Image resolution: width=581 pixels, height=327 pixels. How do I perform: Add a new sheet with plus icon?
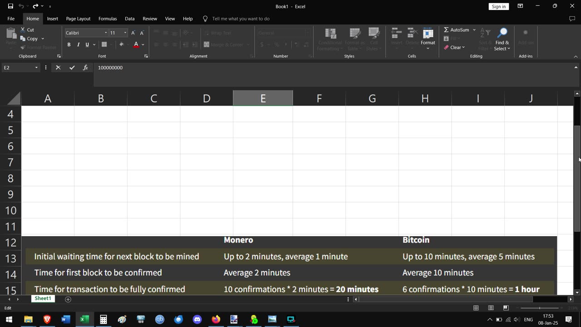click(x=68, y=299)
